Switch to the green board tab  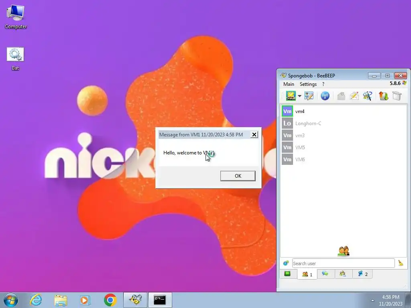click(287, 274)
